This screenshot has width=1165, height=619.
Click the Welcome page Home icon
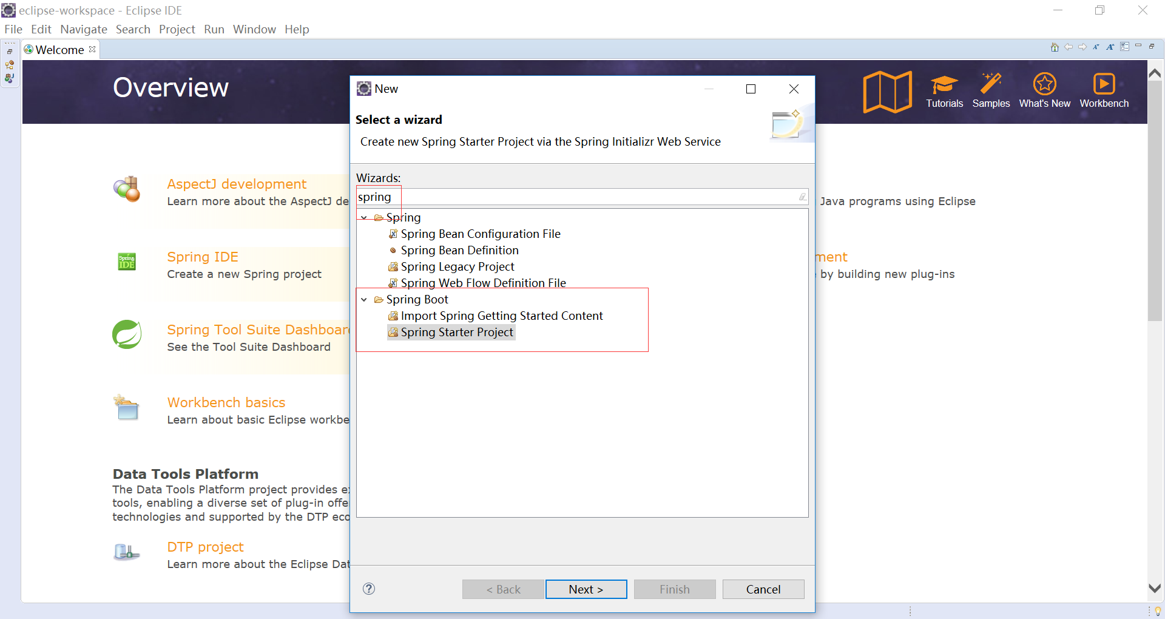point(1055,47)
